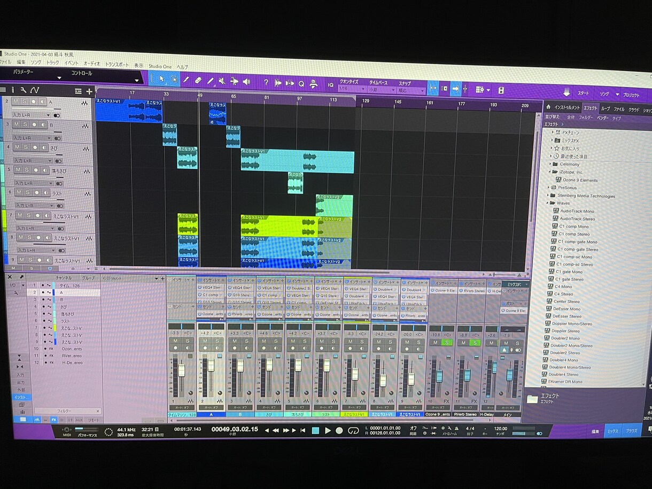Record-arm track B in the track list
This screenshot has width=652, height=489.
tap(34, 125)
